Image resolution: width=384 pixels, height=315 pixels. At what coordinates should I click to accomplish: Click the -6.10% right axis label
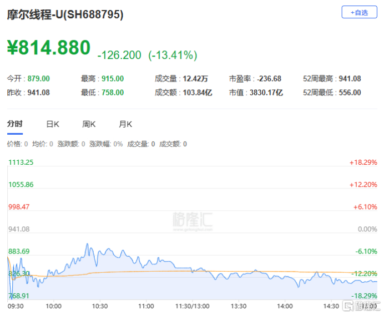(x=366, y=251)
